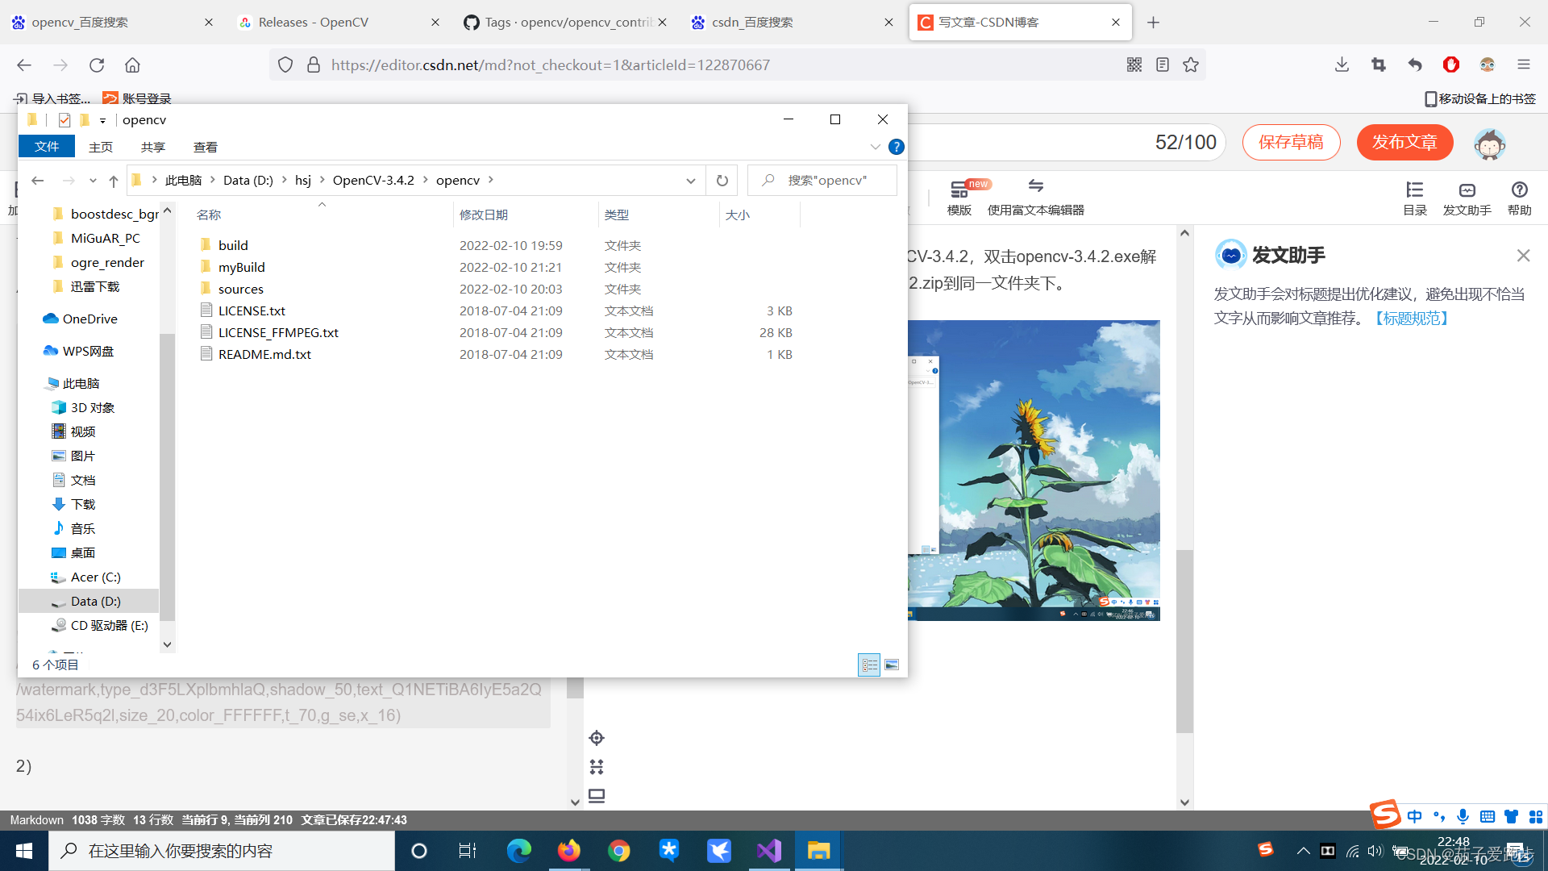The height and width of the screenshot is (871, 1548).
Task: Show hidden system tray icons arrow
Action: pyautogui.click(x=1303, y=851)
